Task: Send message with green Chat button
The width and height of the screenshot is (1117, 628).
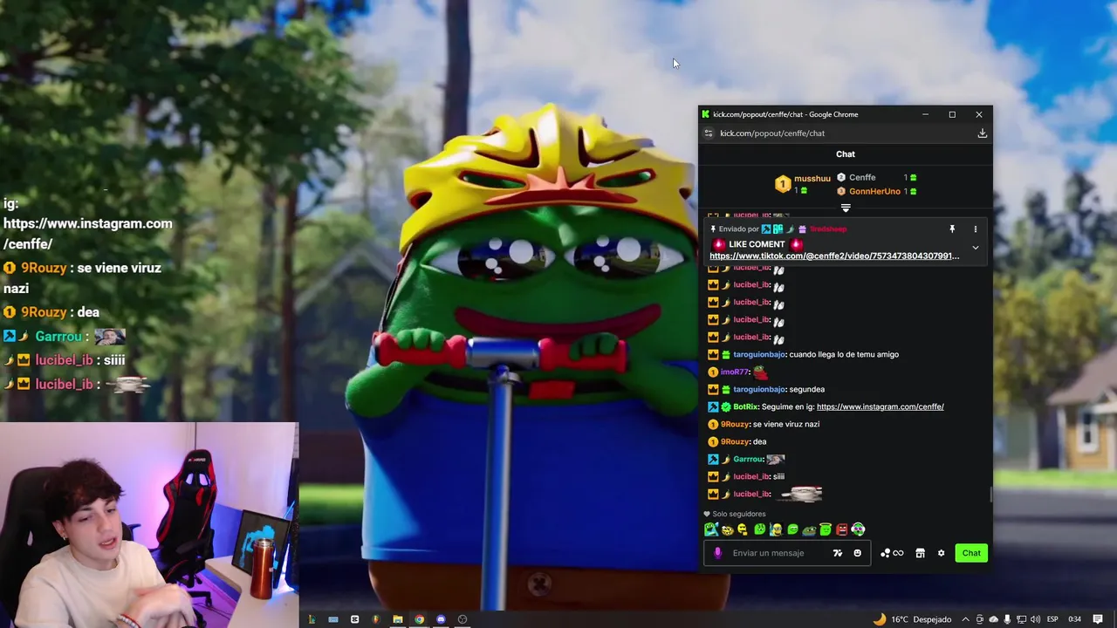Action: coord(971,553)
